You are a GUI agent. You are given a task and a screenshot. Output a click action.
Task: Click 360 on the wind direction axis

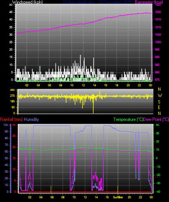[x=12, y=90]
